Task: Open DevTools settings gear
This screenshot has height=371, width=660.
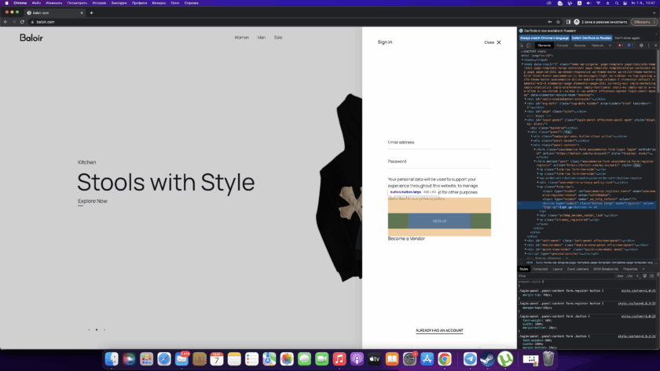Action: click(641, 45)
